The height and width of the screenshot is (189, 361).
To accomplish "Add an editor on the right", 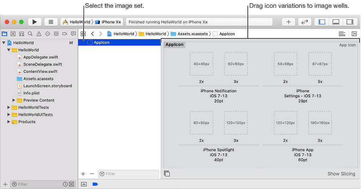I will pyautogui.click(x=354, y=34).
